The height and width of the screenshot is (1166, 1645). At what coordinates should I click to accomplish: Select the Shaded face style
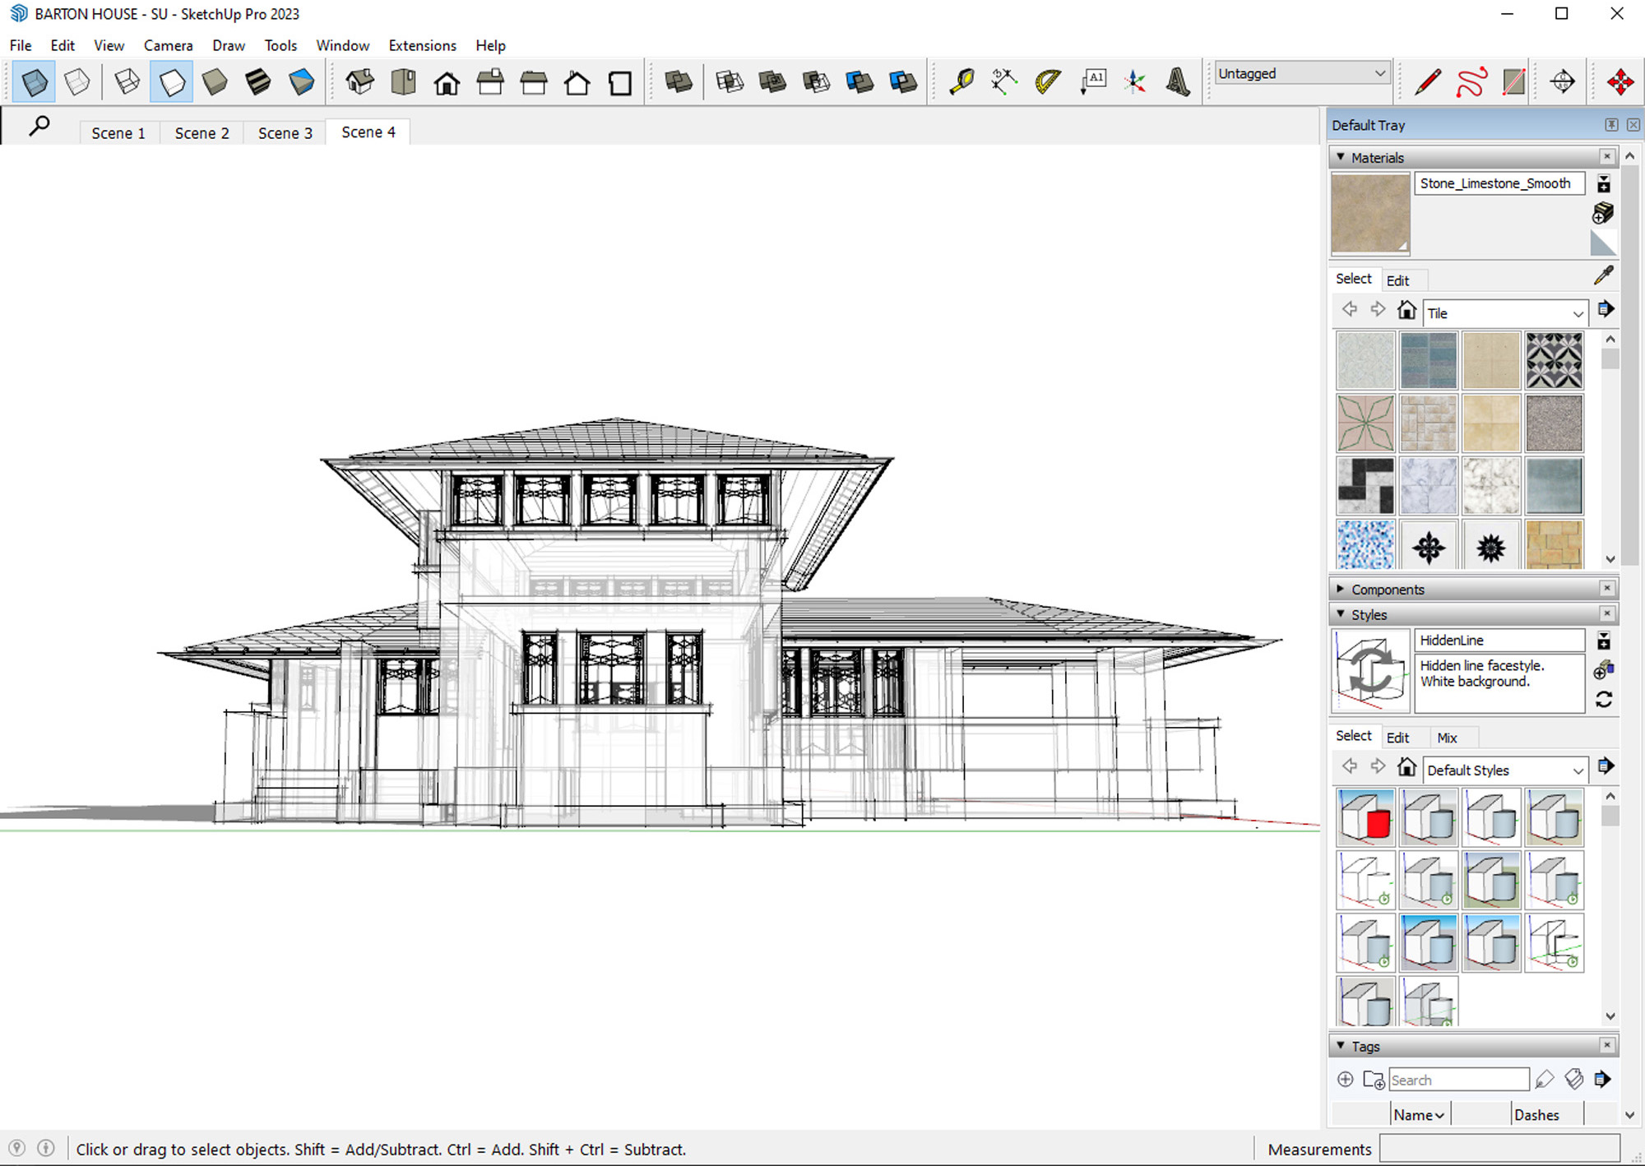(215, 81)
